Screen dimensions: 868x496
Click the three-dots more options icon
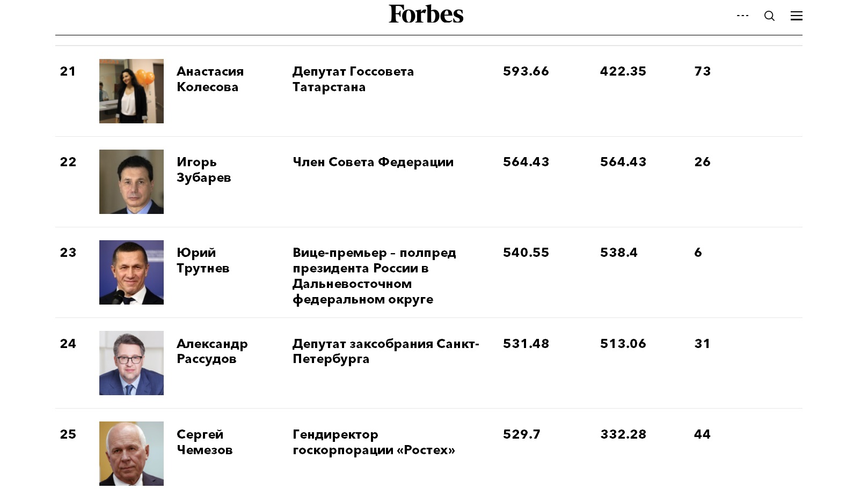pos(742,16)
